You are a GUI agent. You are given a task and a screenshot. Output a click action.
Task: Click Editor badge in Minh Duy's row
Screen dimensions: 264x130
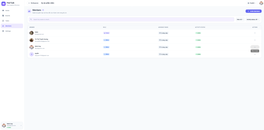(x=106, y=47)
